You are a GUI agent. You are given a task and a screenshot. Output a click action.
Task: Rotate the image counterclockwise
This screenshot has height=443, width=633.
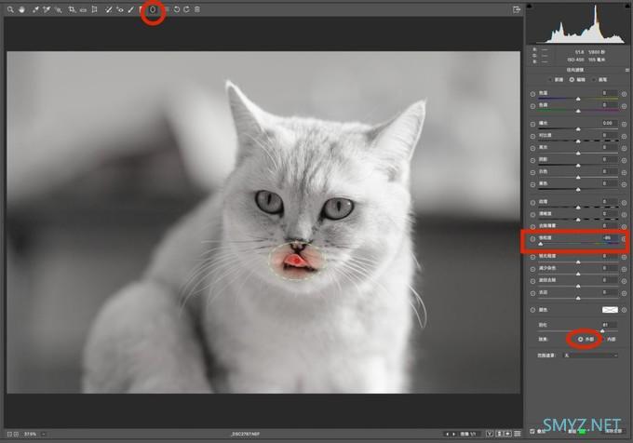click(177, 9)
